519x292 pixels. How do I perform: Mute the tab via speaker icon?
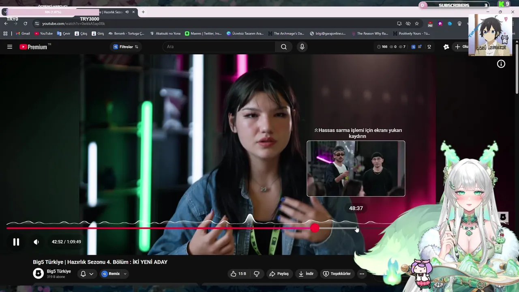tap(127, 12)
